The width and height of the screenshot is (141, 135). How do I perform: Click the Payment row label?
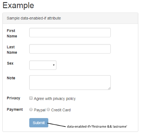[15, 110]
